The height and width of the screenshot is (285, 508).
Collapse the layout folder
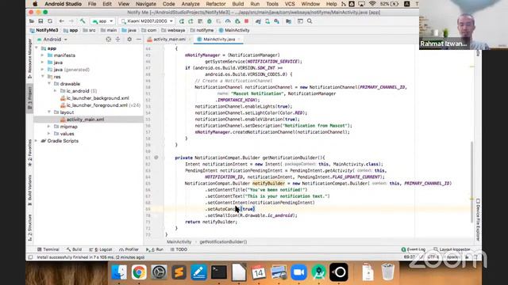[x=49, y=112]
